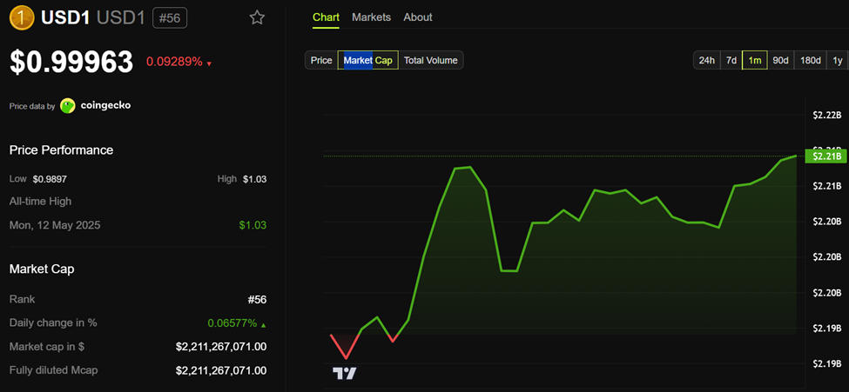
Task: Click the #56 rank badge
Action: [169, 17]
